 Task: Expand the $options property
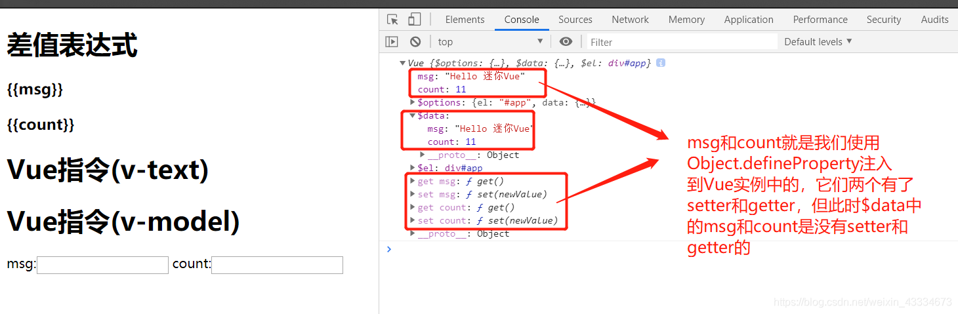click(x=413, y=102)
